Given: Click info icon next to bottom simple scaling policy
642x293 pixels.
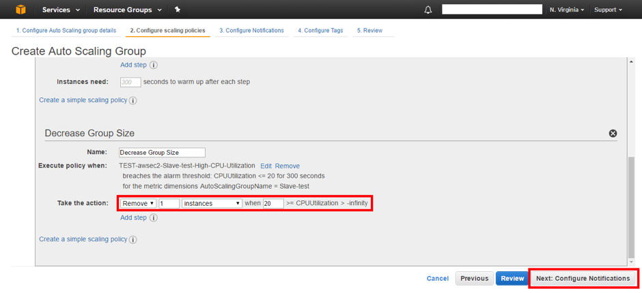Looking at the screenshot, I should click(x=132, y=240).
